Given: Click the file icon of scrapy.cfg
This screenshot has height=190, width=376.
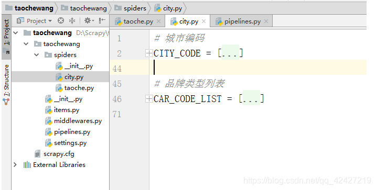Looking at the screenshot, I should tap(37, 154).
